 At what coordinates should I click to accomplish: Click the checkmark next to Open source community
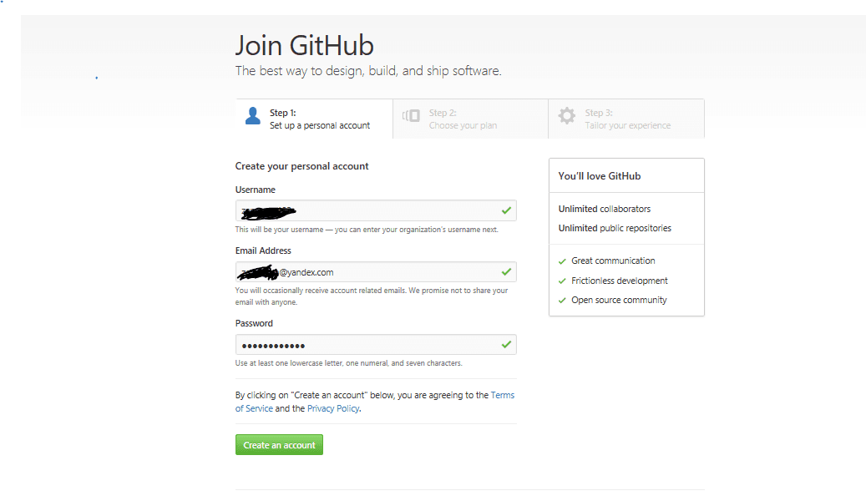click(561, 300)
